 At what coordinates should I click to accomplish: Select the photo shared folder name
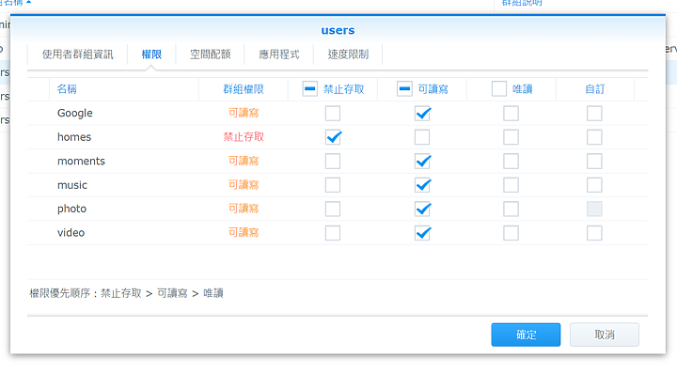[x=71, y=209]
